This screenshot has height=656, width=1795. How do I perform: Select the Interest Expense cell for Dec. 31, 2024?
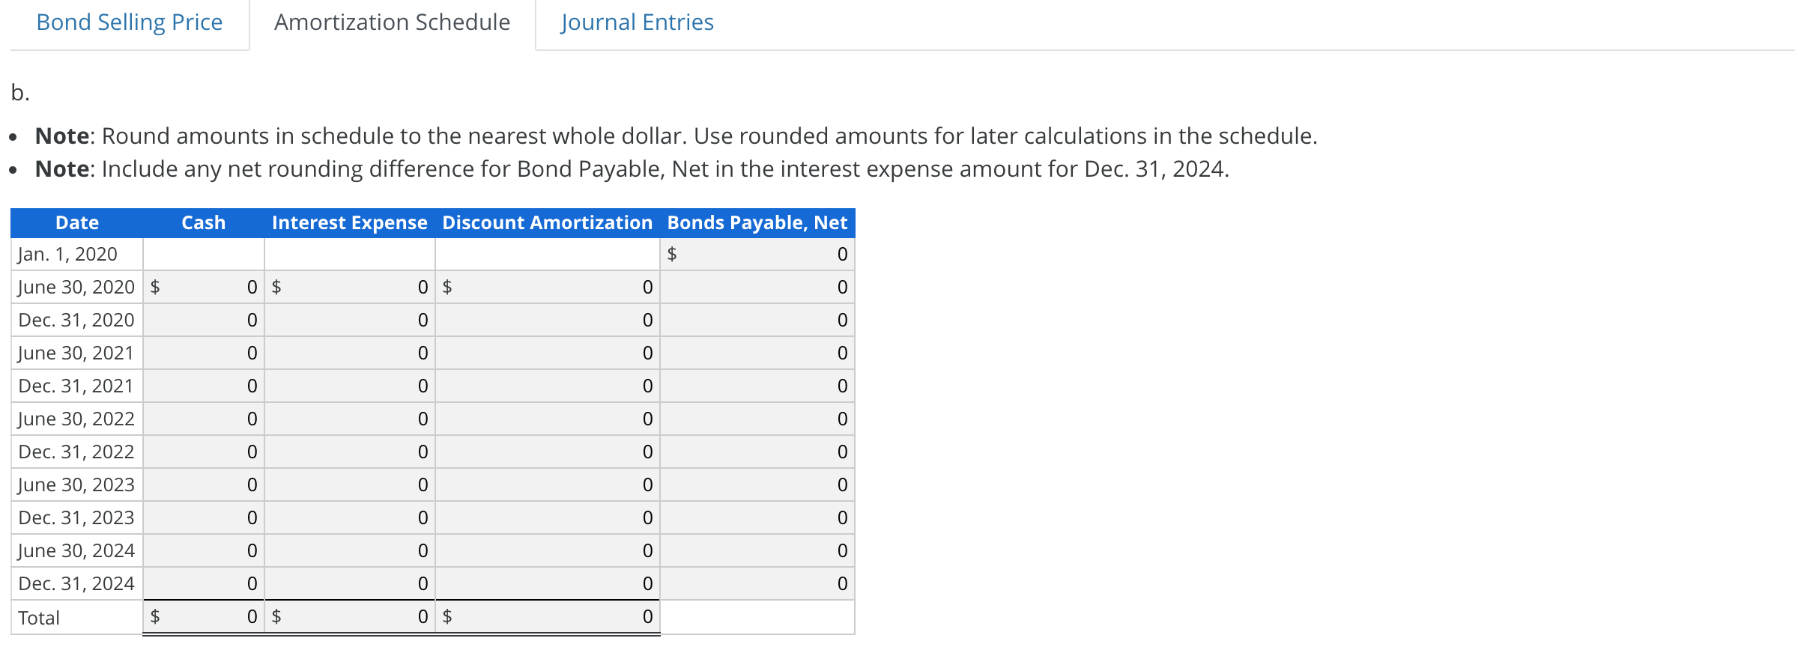click(349, 583)
